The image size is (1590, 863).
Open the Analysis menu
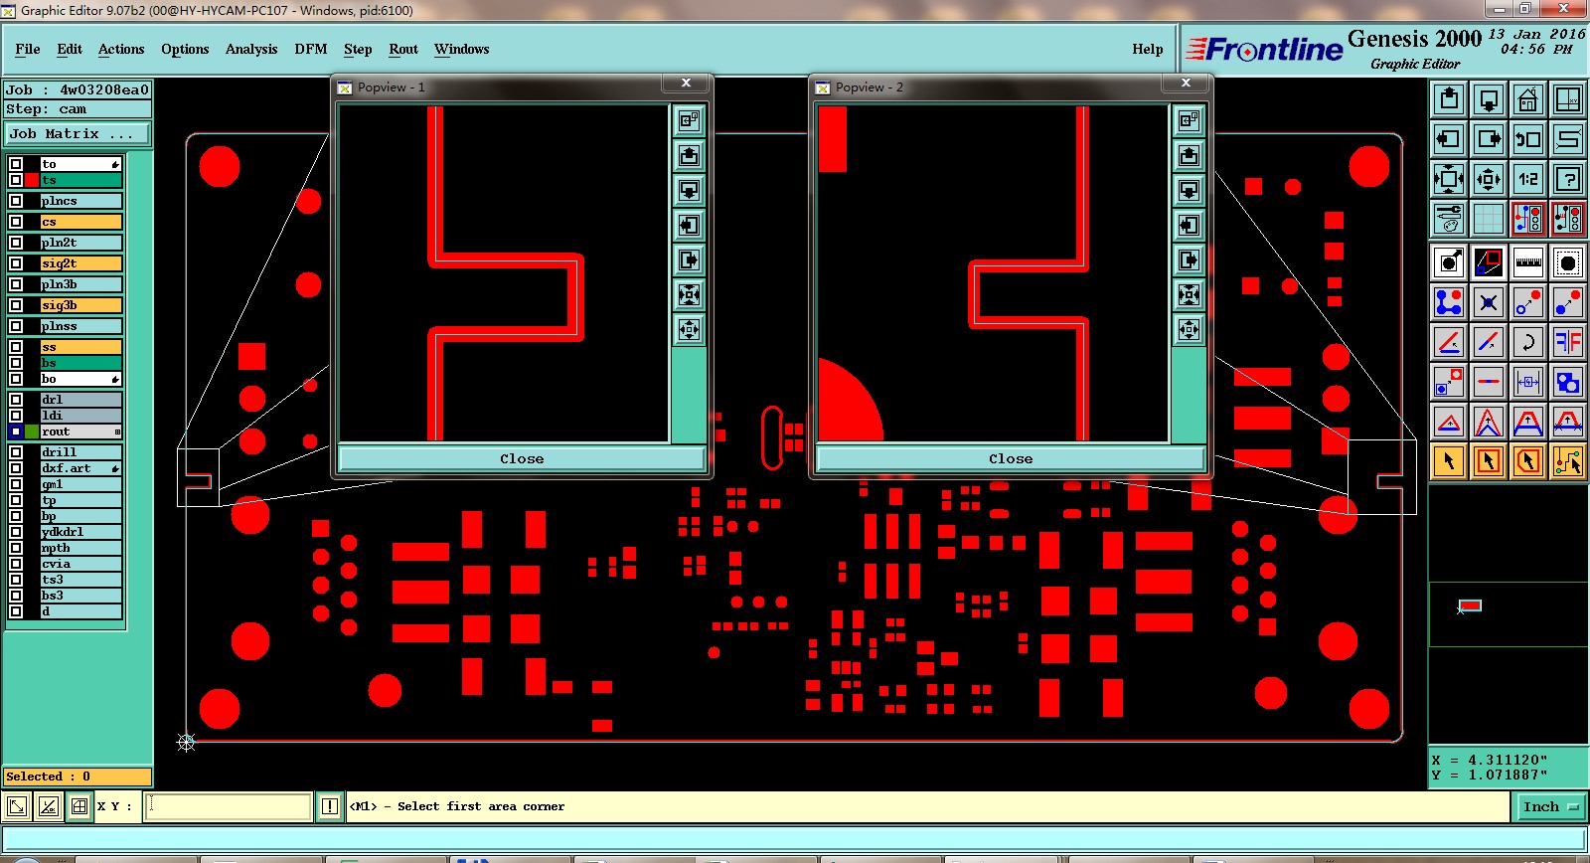pos(251,49)
